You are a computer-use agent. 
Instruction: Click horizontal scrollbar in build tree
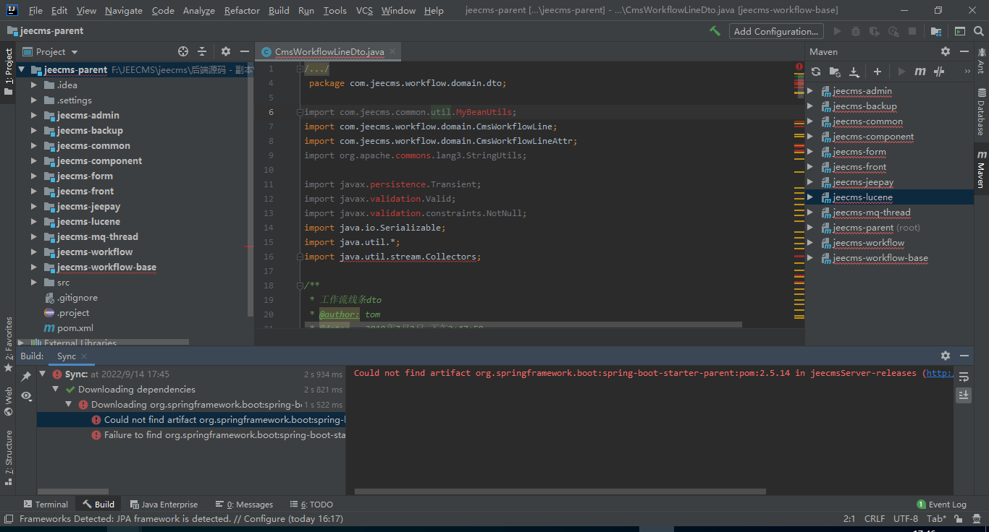click(x=72, y=492)
